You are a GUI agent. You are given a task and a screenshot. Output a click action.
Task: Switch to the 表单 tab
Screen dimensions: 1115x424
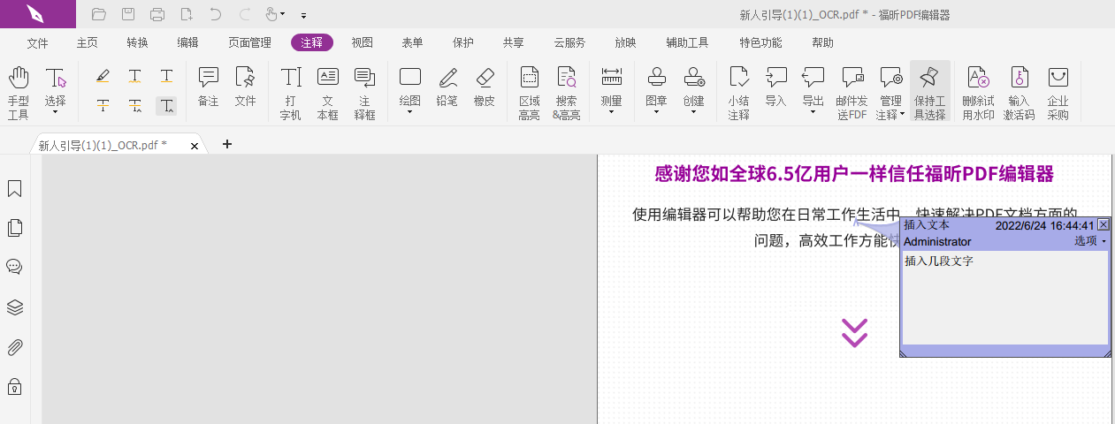412,42
